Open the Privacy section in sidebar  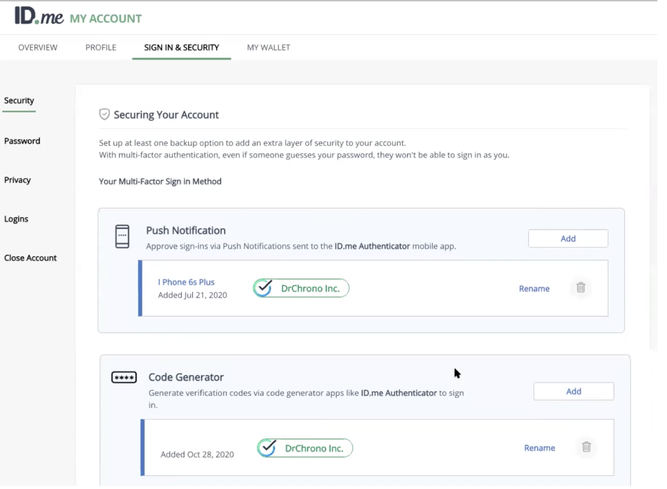click(x=17, y=180)
